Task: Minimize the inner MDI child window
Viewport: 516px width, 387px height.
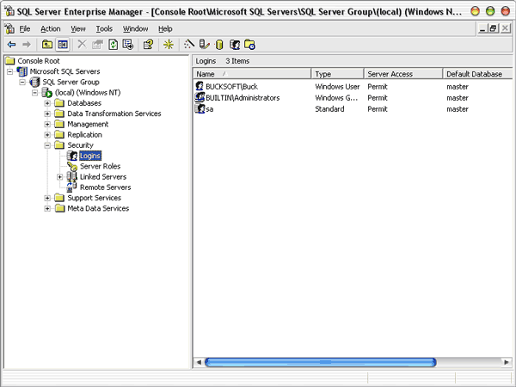Action: (x=482, y=28)
